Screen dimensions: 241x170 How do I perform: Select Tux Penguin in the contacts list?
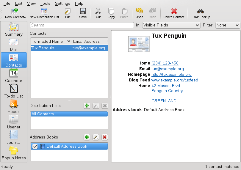pos(43,48)
